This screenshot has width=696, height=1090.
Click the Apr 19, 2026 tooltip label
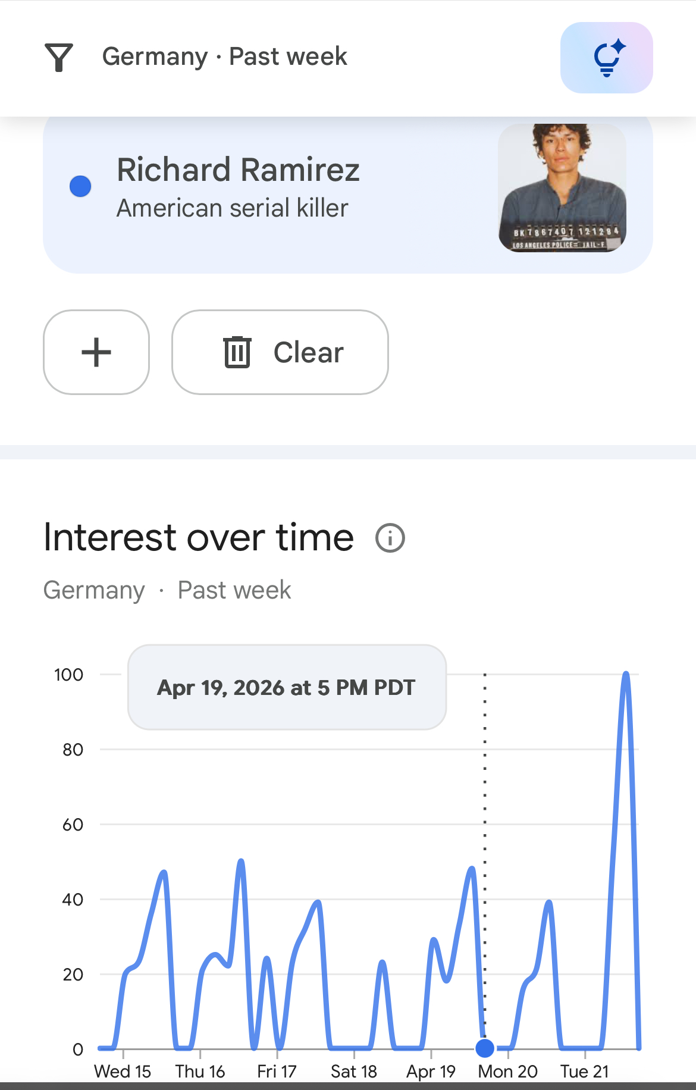pyautogui.click(x=286, y=687)
